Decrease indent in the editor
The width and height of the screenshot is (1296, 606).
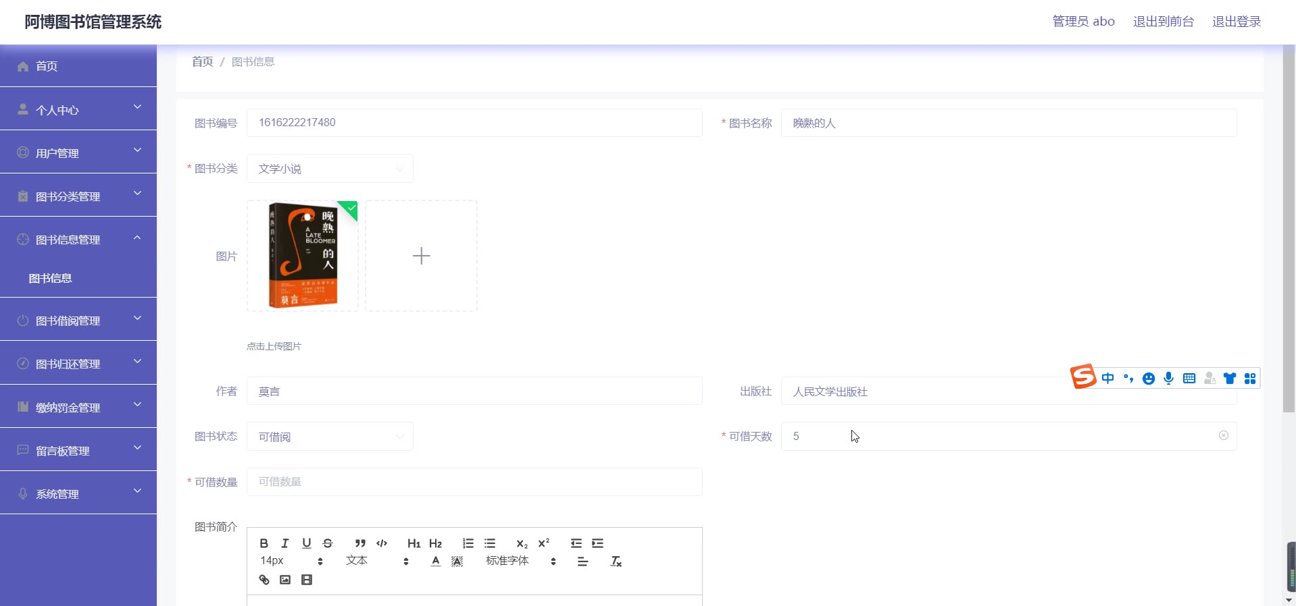click(x=576, y=543)
